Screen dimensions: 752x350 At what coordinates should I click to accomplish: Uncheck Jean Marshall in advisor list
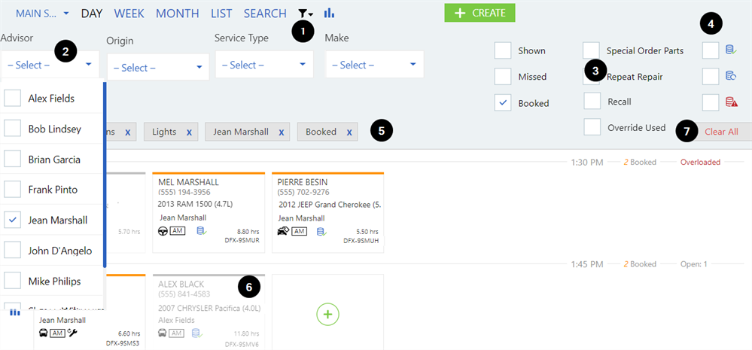coord(13,221)
